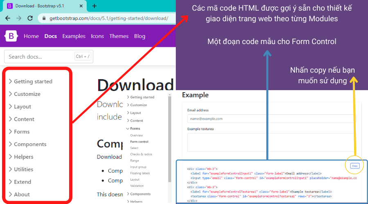This screenshot has height=204, width=368.
Task: Expand About in large sidebar
Action: [x=19, y=194]
